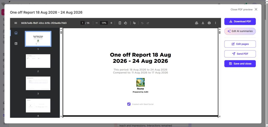Select the draw annotation tool

[x=134, y=23]
